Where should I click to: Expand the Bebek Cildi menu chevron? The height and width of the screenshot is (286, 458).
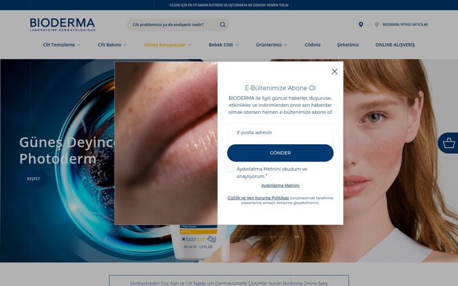(237, 45)
